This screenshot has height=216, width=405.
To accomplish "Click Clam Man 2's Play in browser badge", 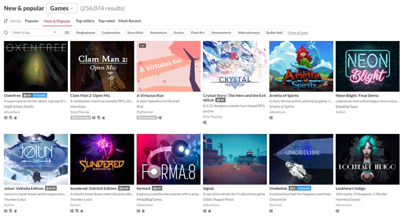I will (x=80, y=118).
